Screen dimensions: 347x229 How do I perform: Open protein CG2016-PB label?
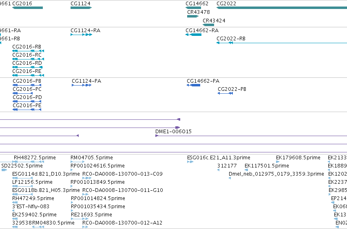pos(27,81)
